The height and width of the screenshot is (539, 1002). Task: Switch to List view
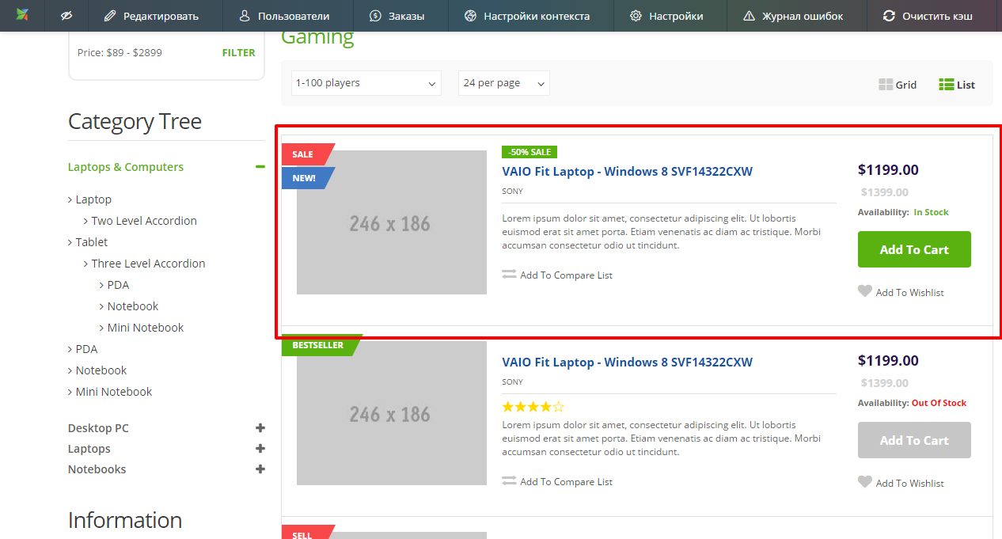pos(957,85)
